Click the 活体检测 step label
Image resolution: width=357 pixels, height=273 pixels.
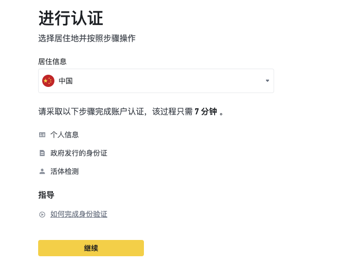(x=65, y=171)
